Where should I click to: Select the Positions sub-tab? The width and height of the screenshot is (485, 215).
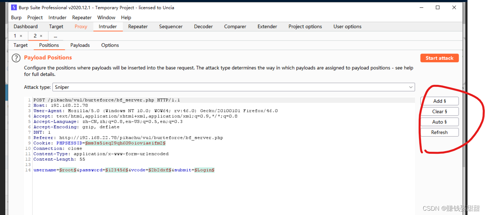(x=49, y=45)
